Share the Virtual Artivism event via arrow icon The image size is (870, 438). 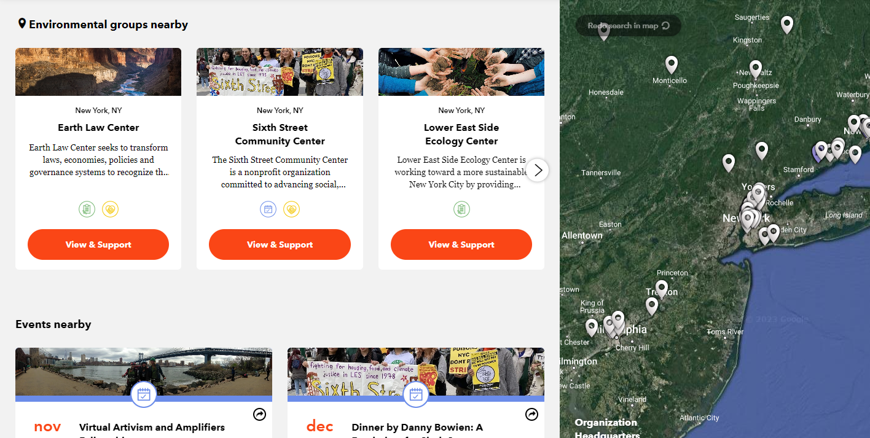(x=259, y=415)
